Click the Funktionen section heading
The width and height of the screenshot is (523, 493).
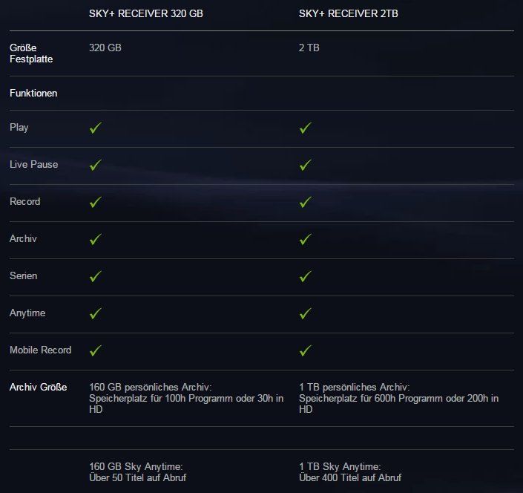point(33,93)
